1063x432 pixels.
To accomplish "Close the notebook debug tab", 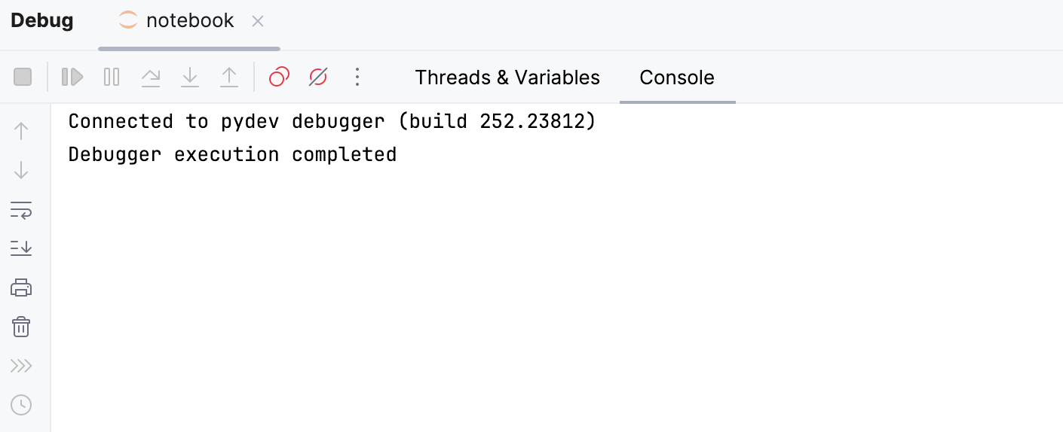I will point(258,21).
